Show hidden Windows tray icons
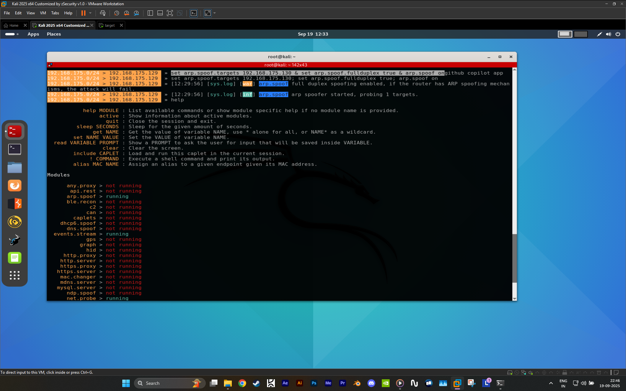The width and height of the screenshot is (626, 391). 551,383
